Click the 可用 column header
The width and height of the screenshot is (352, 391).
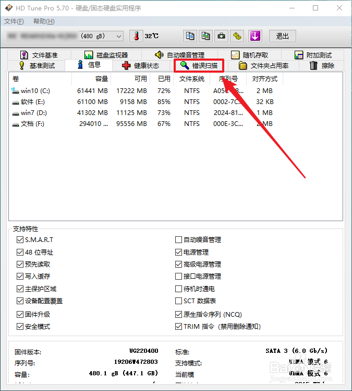[x=130, y=79]
